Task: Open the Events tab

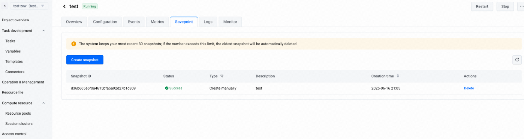Action: click(x=134, y=22)
